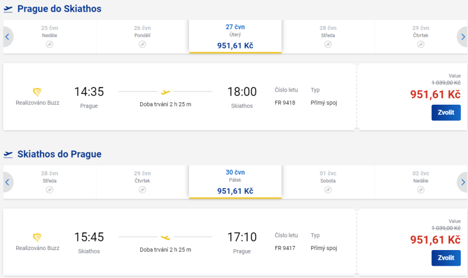Select the 30 čvn Pátek date tab

(235, 182)
